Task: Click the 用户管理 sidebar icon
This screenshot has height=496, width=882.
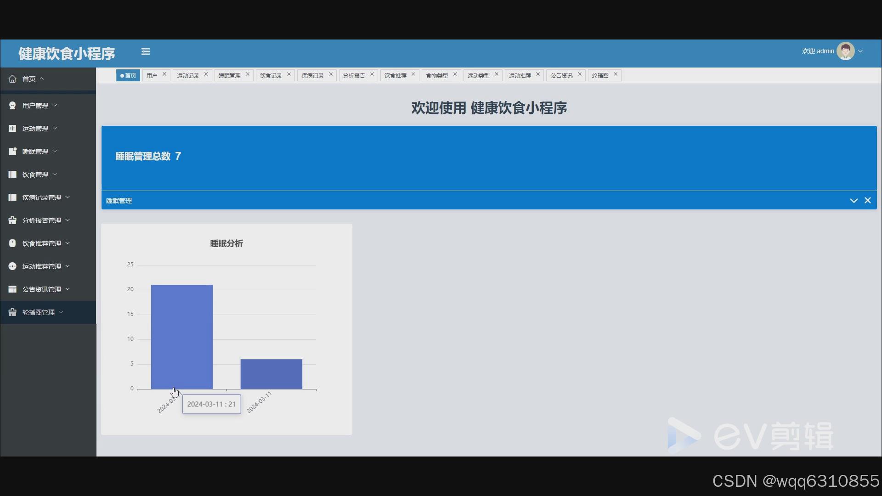Action: (12, 106)
